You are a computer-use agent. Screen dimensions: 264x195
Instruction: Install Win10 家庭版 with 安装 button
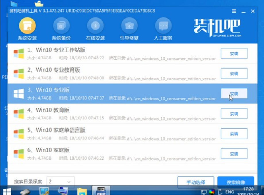point(234,154)
